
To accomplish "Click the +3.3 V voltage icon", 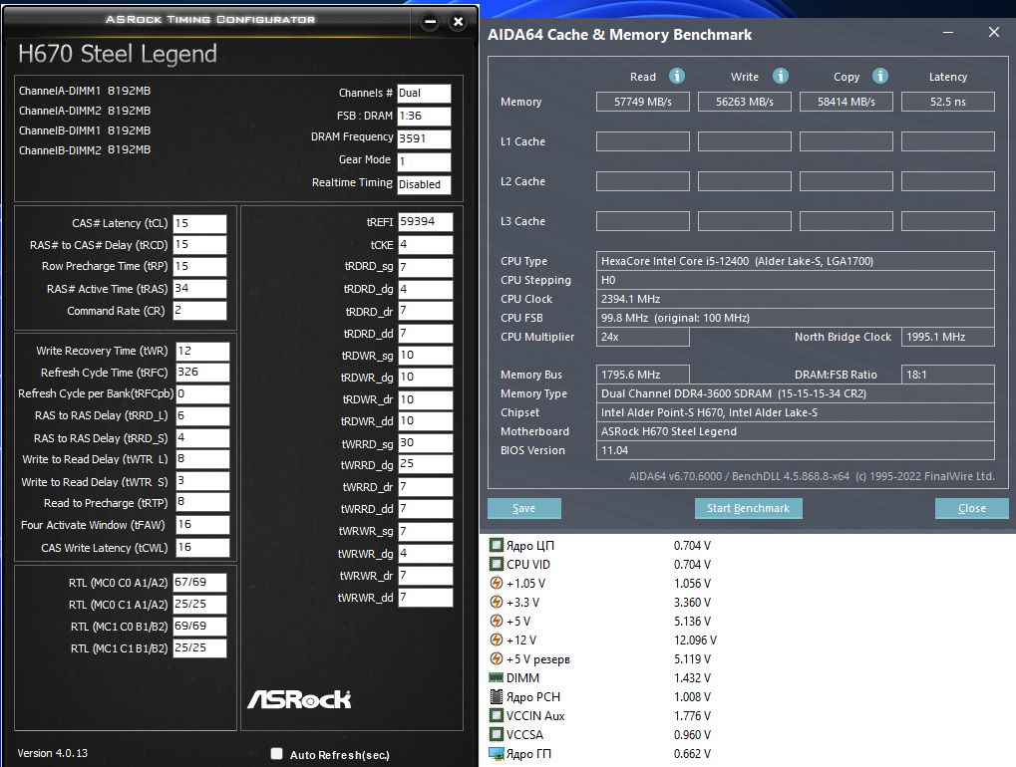I will [497, 602].
